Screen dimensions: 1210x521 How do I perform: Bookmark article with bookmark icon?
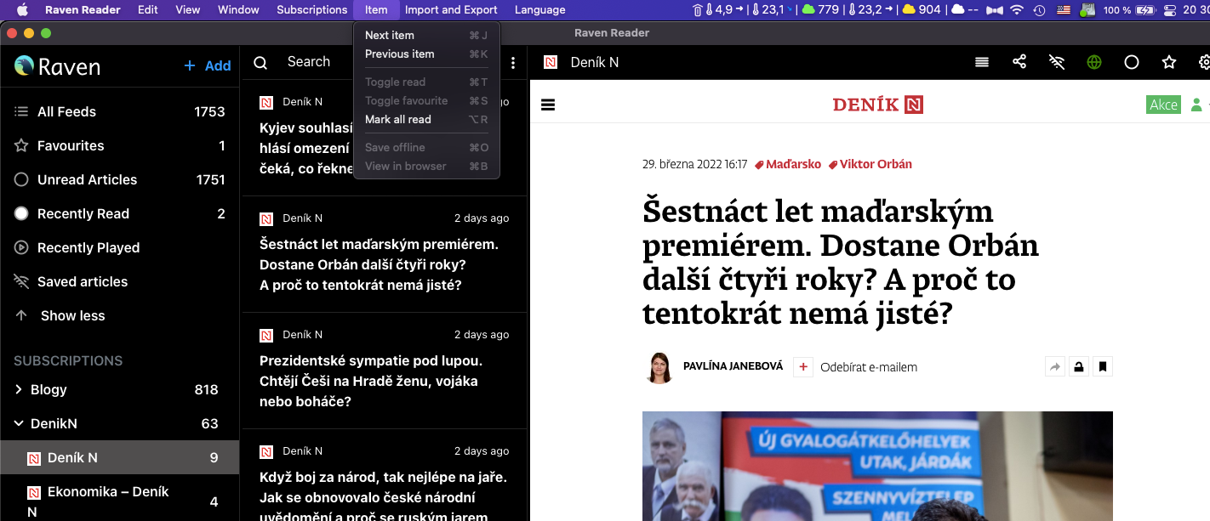(1103, 367)
